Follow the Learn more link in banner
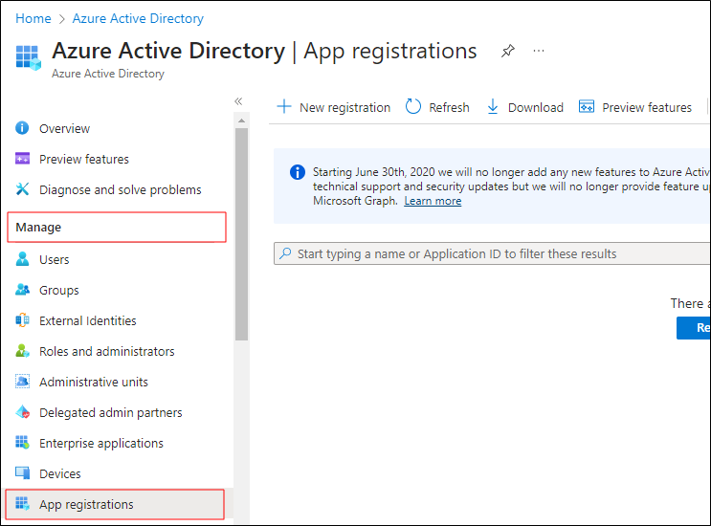Screen dimensions: 711x526 click(433, 201)
